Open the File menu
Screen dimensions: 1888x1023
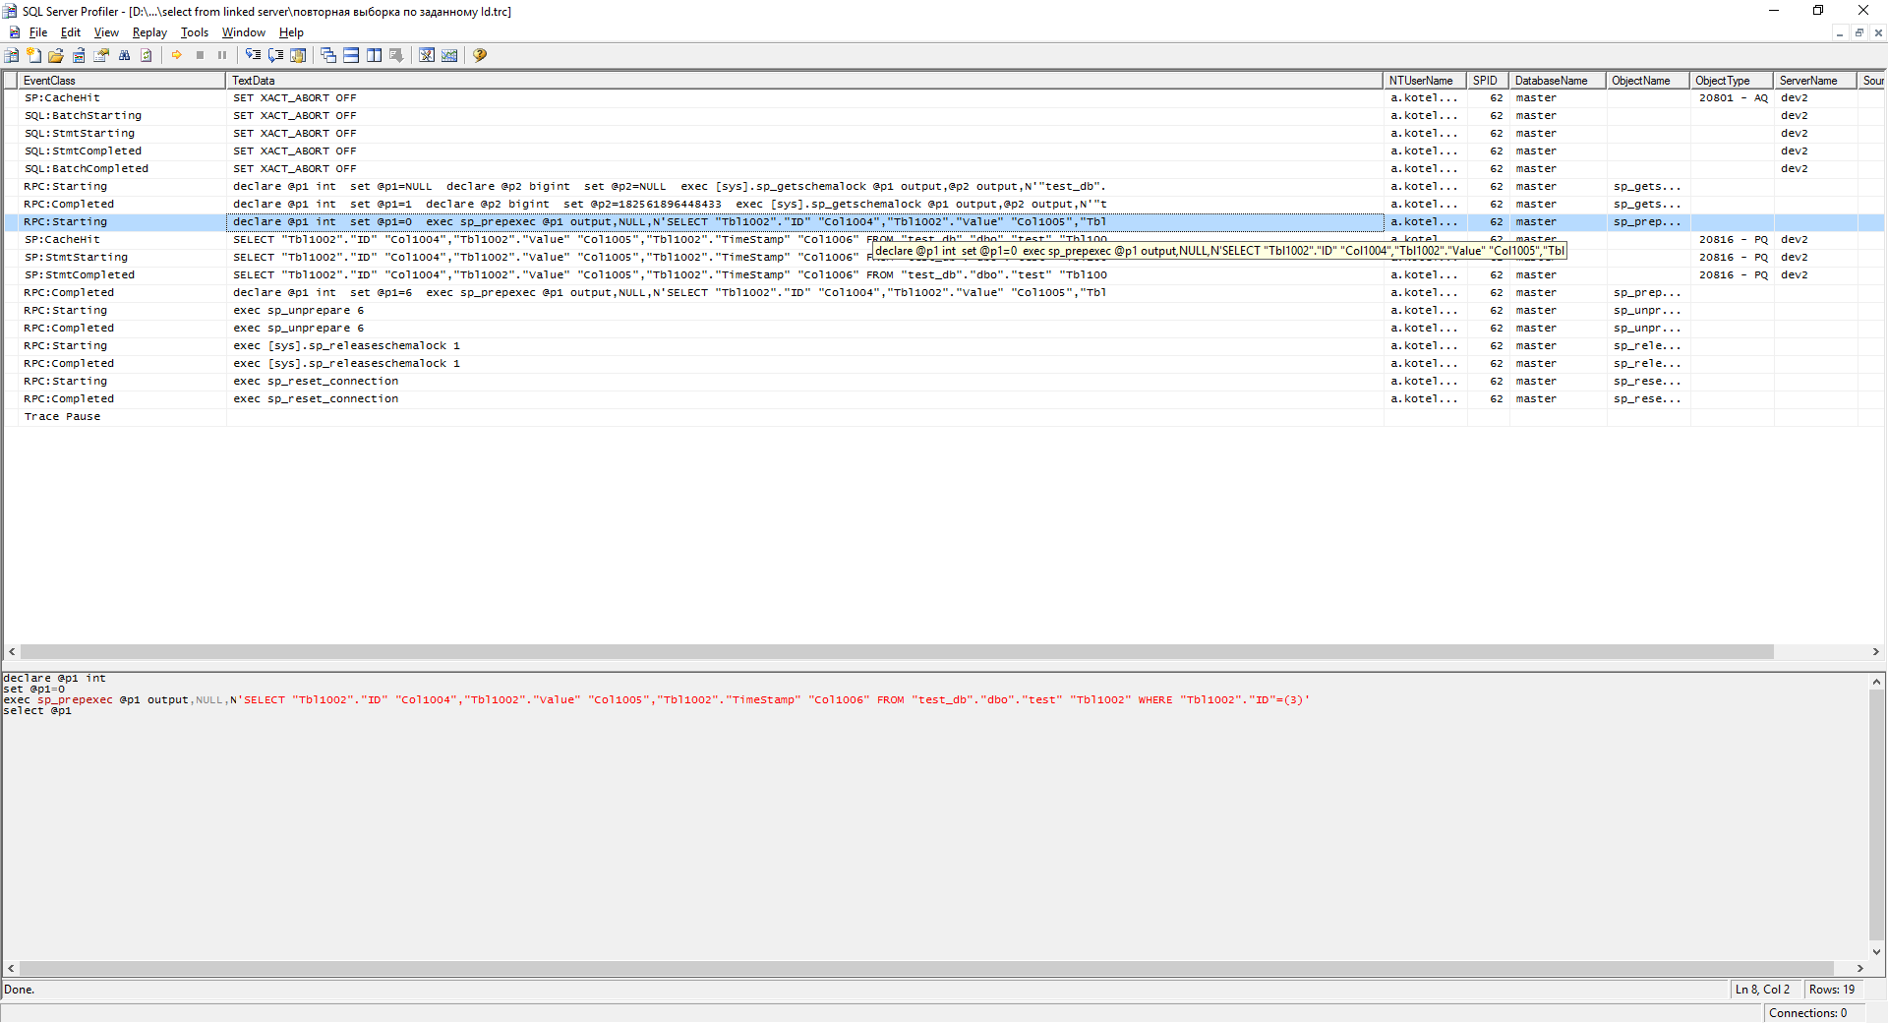pyautogui.click(x=38, y=32)
